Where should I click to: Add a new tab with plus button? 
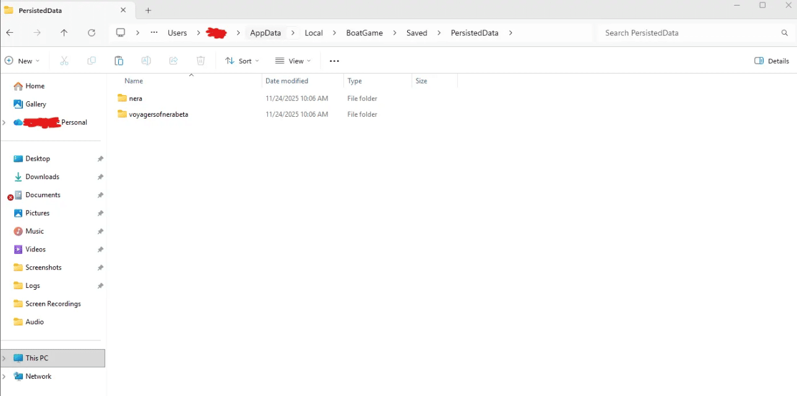tap(149, 11)
